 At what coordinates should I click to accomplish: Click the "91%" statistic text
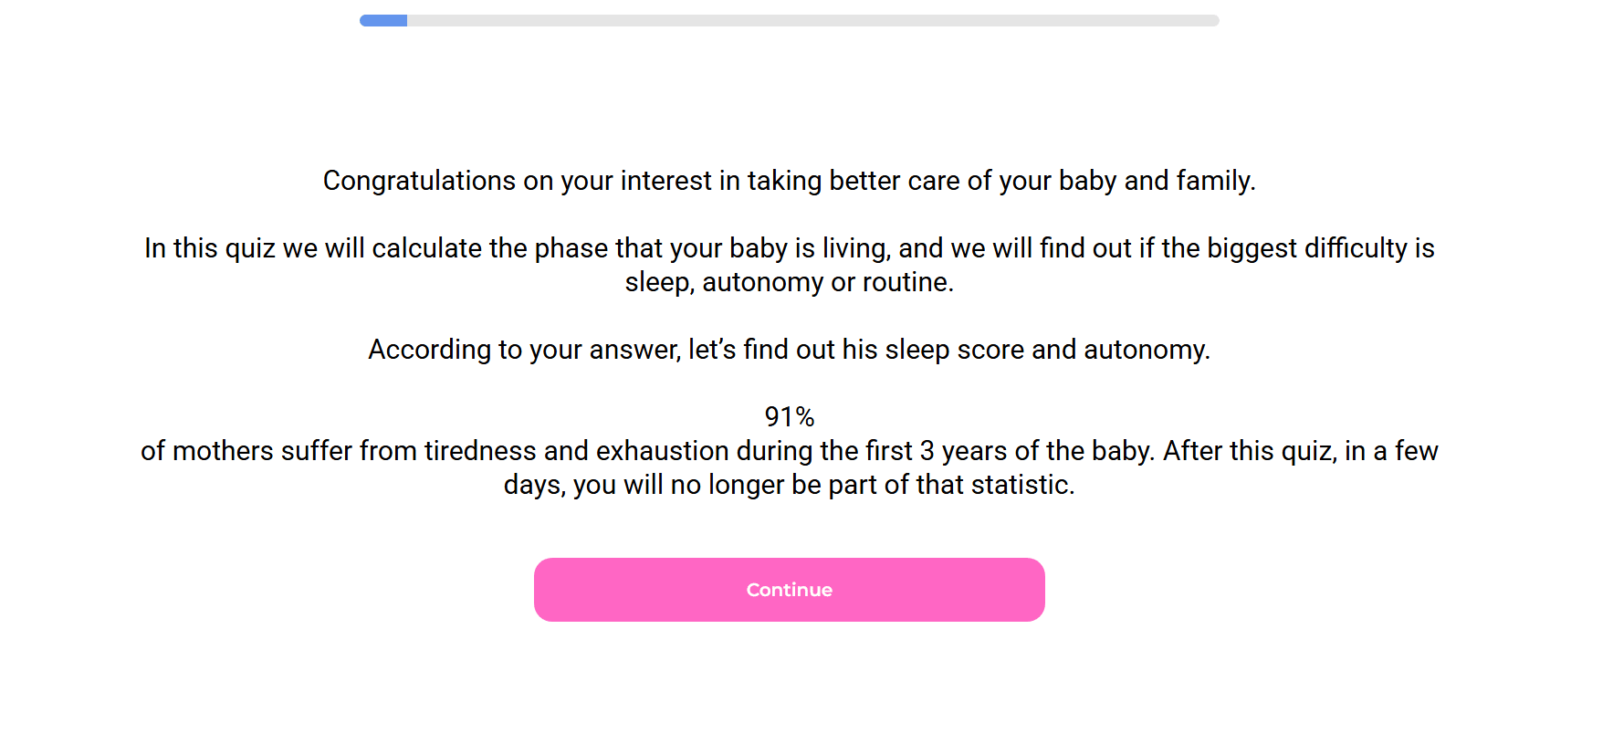point(790,417)
